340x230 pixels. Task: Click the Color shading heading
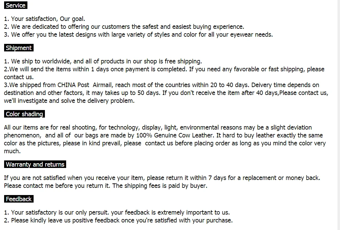pos(24,114)
